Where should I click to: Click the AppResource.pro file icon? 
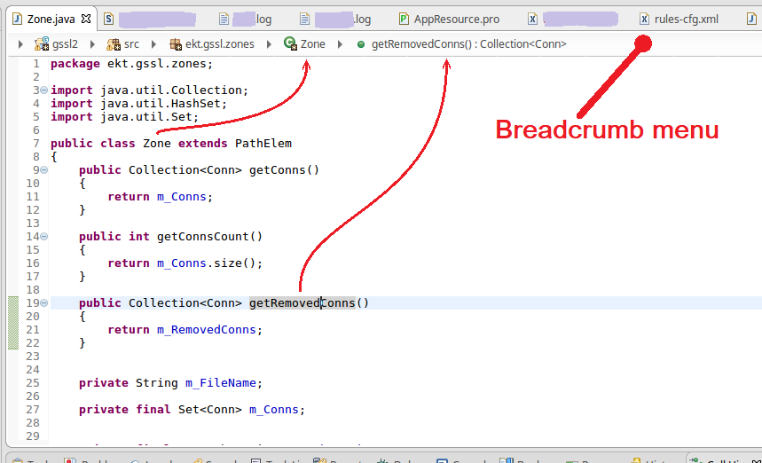click(404, 19)
